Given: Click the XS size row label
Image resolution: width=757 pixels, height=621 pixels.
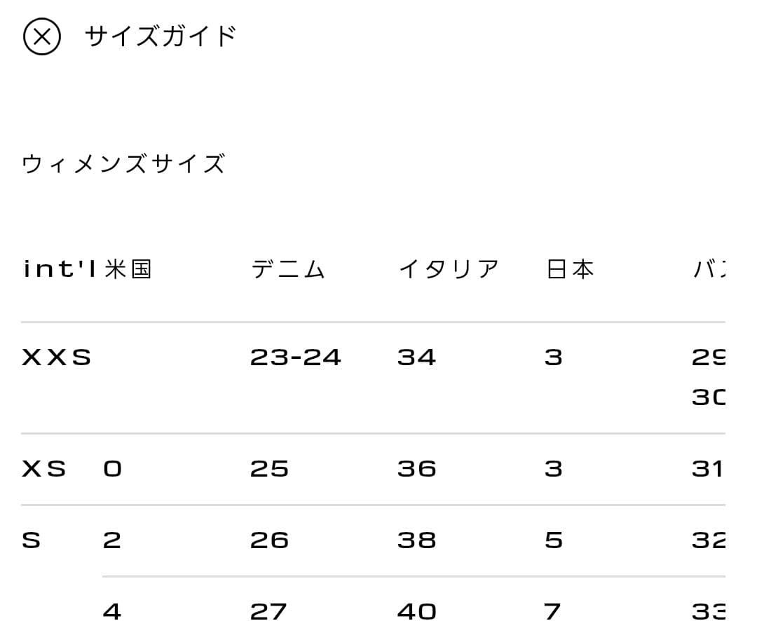Looking at the screenshot, I should [44, 468].
